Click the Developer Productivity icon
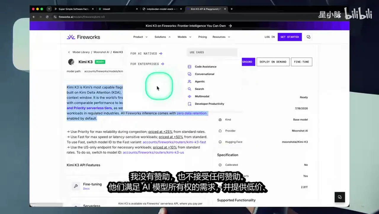The height and width of the screenshot is (214, 379). [189, 104]
